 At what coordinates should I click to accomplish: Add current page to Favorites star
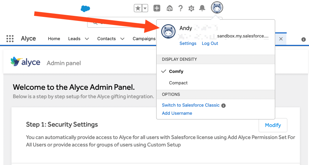138,8
